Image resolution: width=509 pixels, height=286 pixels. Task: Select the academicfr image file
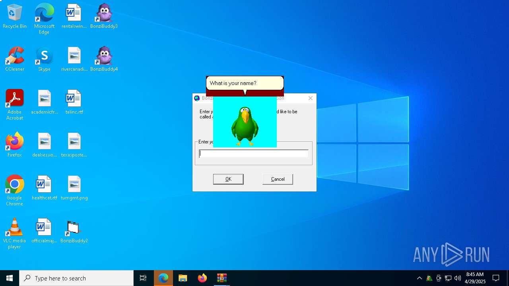(x=44, y=102)
